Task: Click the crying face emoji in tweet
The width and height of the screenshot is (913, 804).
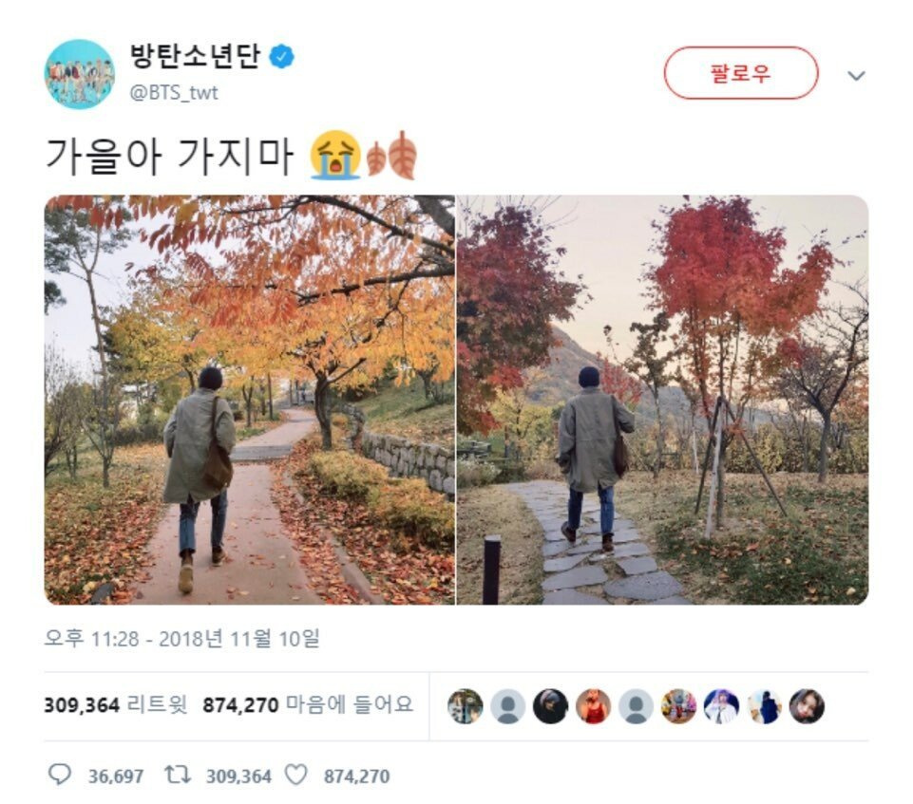Action: (335, 155)
